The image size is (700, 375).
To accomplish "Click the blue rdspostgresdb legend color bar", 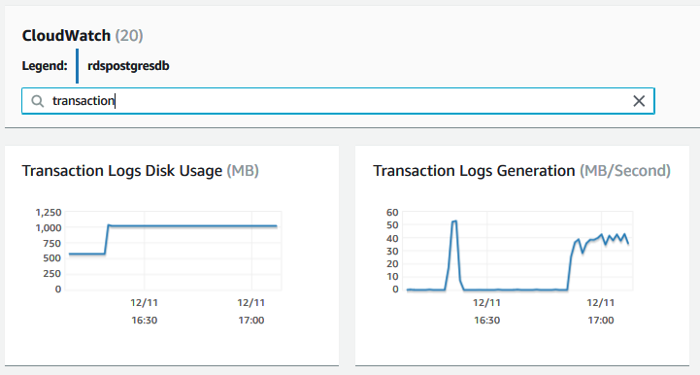I will [78, 66].
